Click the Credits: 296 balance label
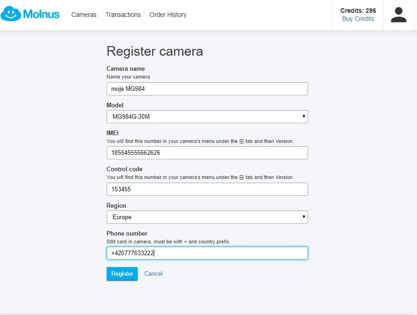Viewport: 417px width, 315px height. coord(358,10)
